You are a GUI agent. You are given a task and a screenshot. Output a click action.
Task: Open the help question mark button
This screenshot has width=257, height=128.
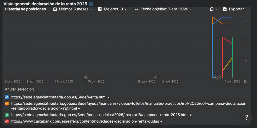click(x=247, y=117)
